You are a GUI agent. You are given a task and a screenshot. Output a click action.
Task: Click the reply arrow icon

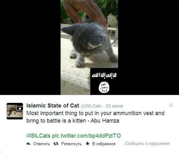28,144
